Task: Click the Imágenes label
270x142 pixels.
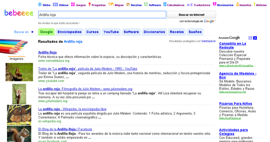Action: [x=17, y=59]
